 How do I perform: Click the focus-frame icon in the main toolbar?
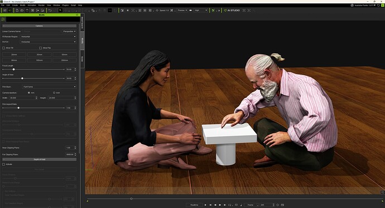pyautogui.click(x=133, y=10)
